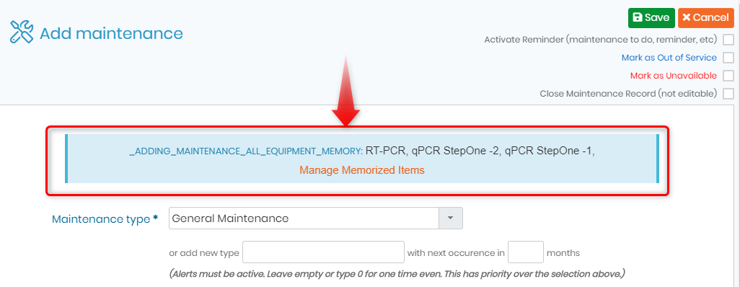Click the Mark as Unavailable red label
This screenshot has width=740, height=287.
pyautogui.click(x=673, y=76)
